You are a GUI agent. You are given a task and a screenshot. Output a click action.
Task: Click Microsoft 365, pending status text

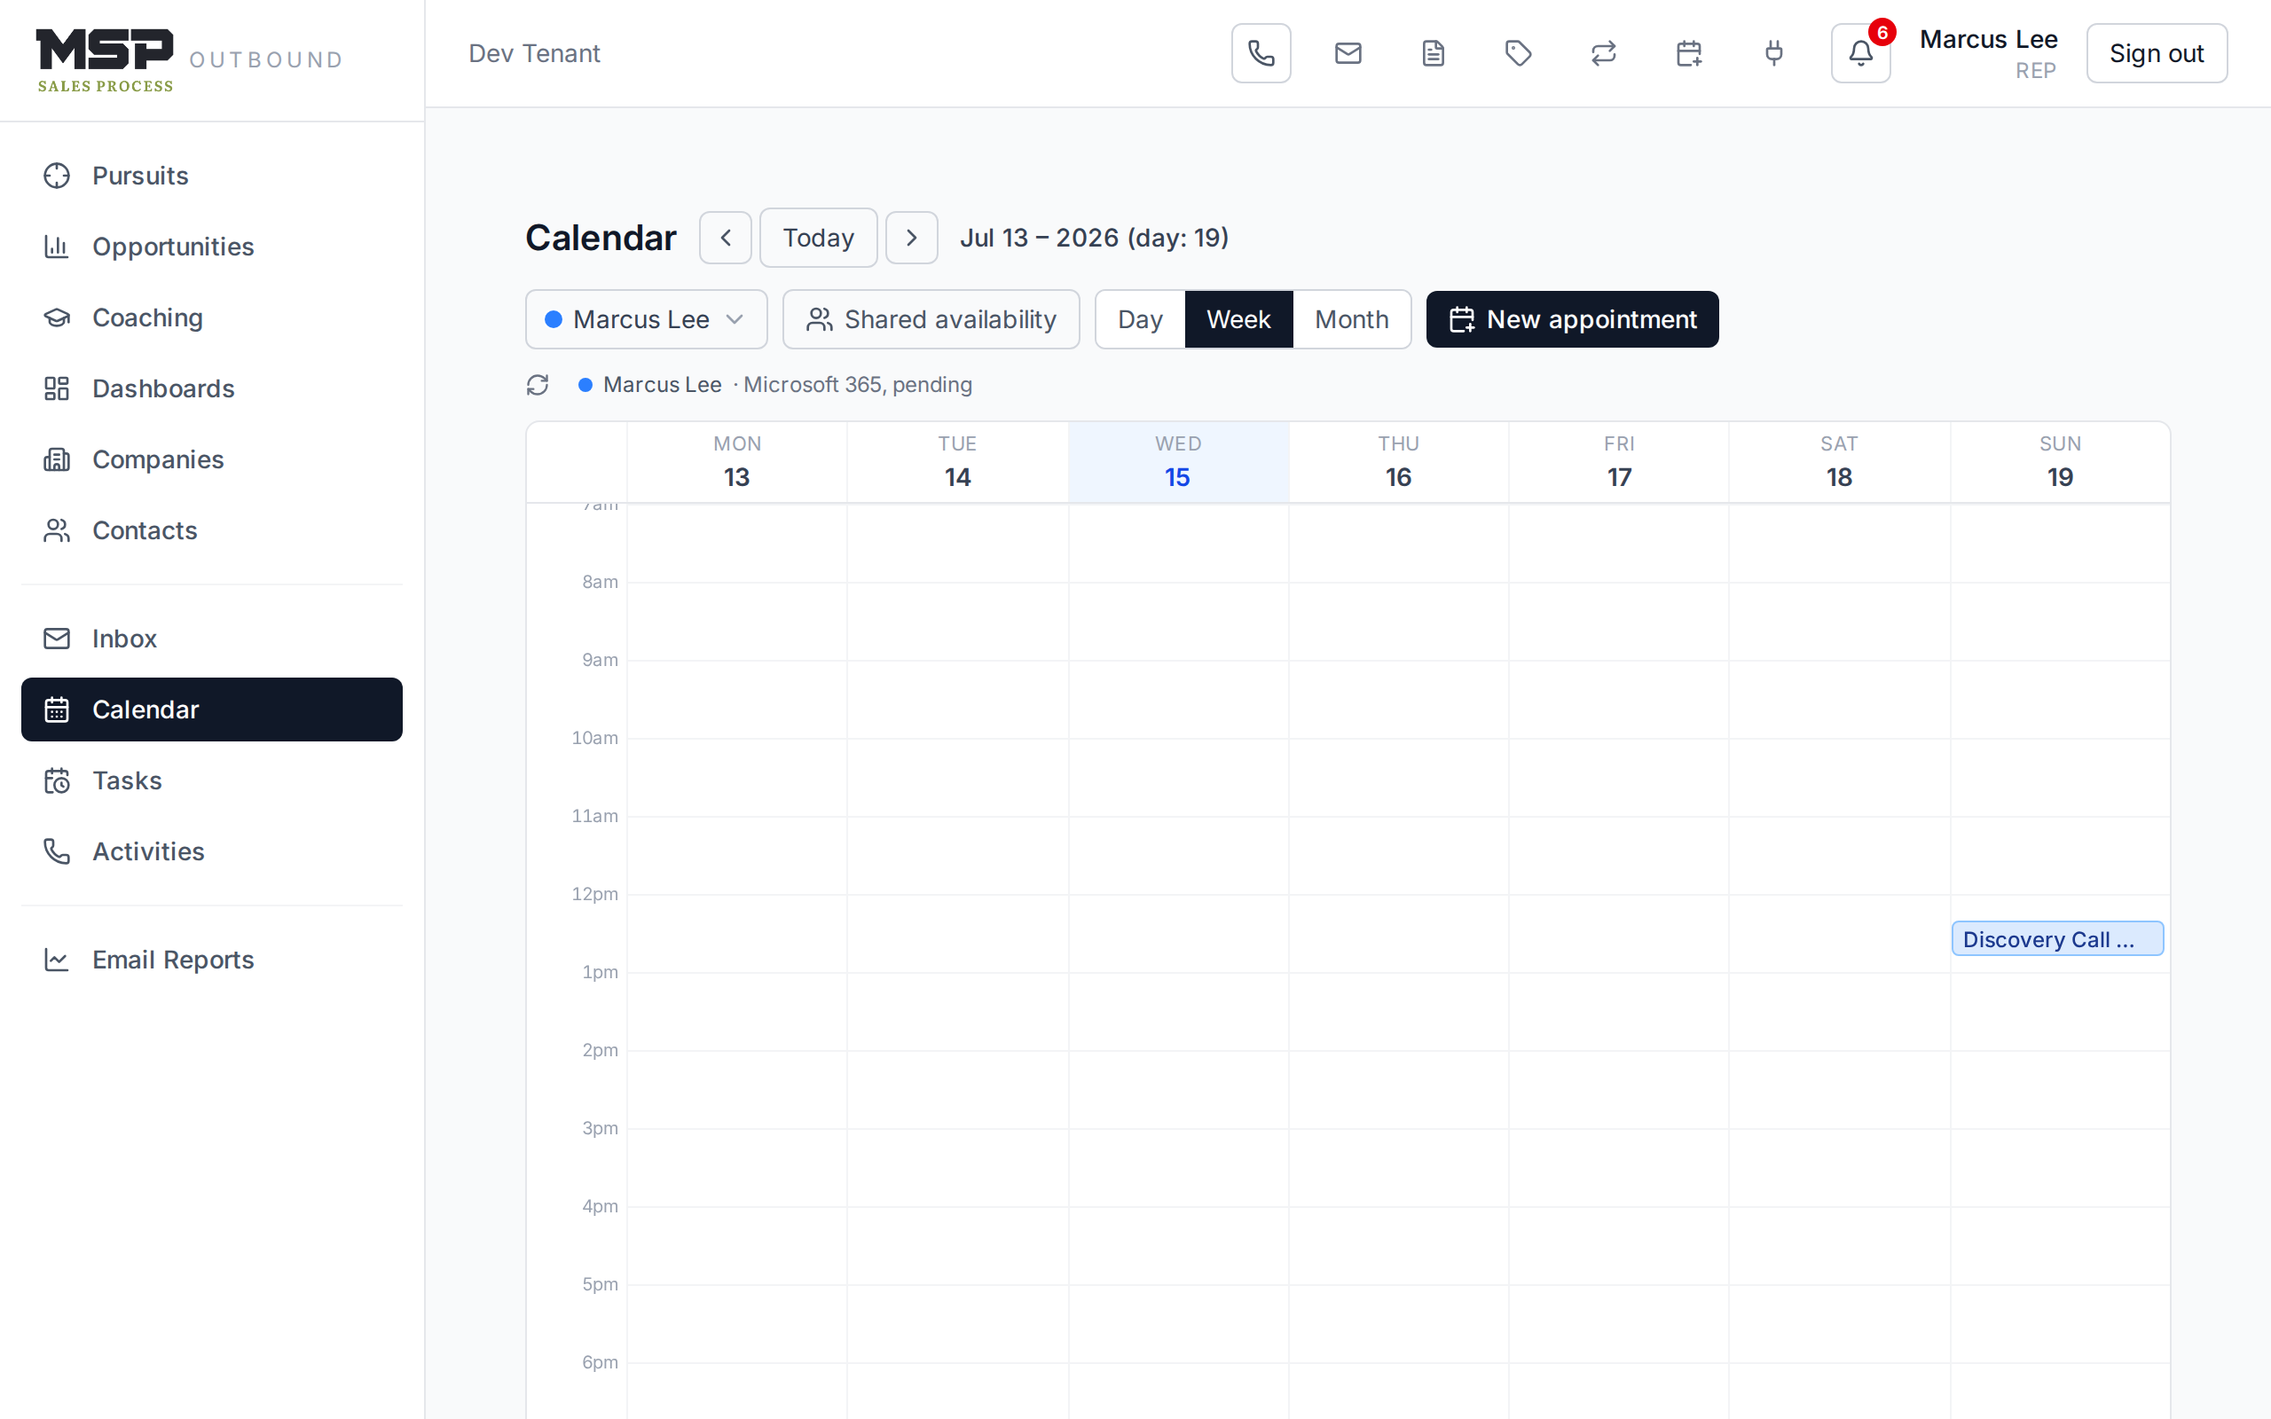pyautogui.click(x=858, y=385)
